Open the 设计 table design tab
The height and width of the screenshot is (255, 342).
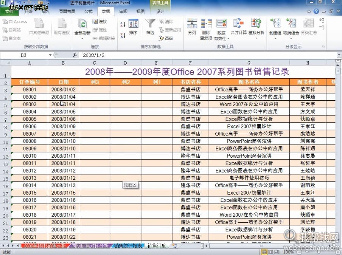point(160,11)
